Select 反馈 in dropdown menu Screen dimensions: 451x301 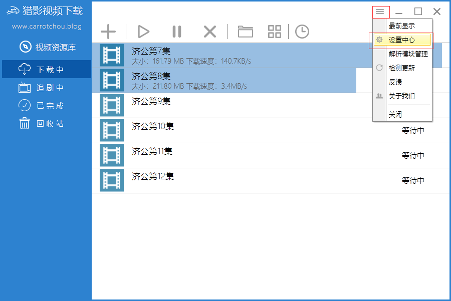point(402,82)
